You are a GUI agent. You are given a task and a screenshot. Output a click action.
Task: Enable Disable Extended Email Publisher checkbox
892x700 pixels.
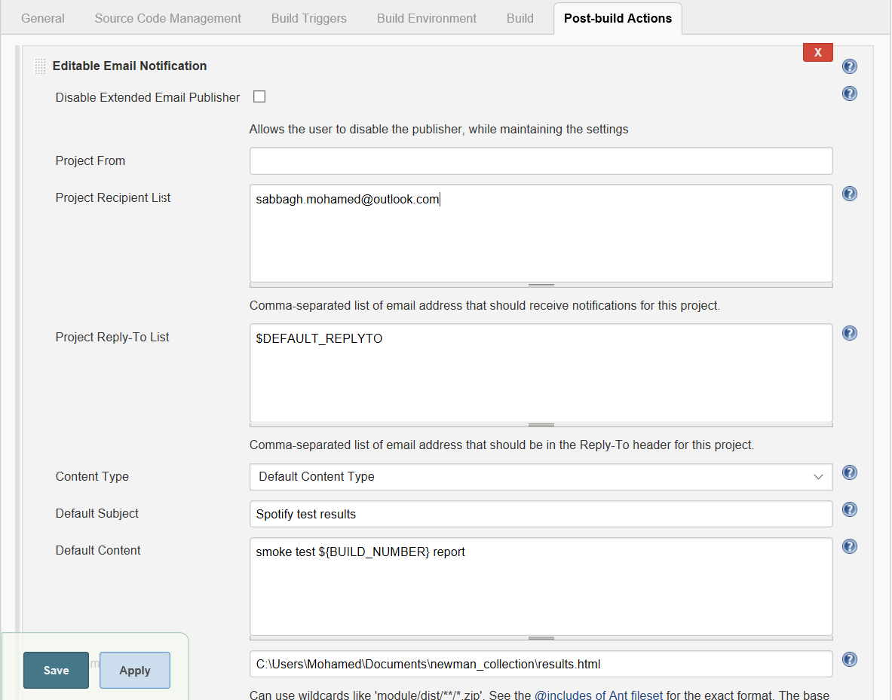pyautogui.click(x=259, y=96)
